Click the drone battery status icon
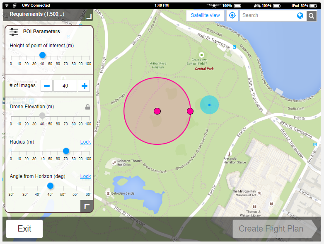Viewport: 324px width, 244px height. tap(237, 5)
